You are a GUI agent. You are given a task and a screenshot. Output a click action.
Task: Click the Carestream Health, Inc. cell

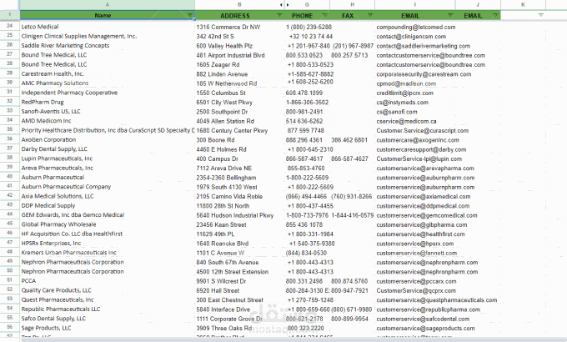(x=108, y=73)
